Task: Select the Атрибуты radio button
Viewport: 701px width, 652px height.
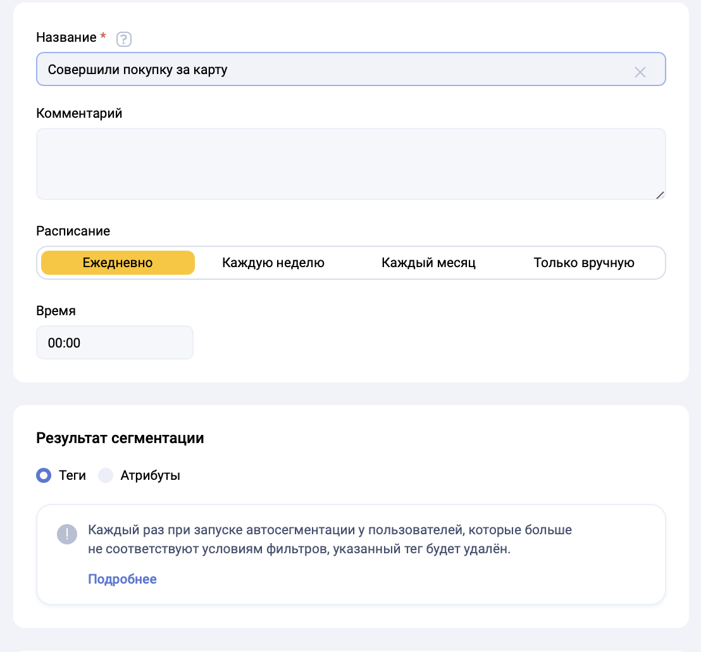Action: coord(106,475)
